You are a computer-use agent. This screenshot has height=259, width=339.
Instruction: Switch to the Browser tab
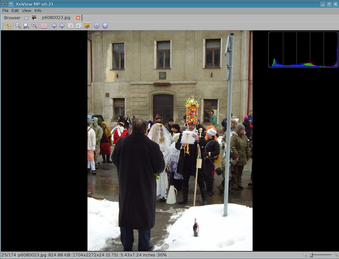12,18
